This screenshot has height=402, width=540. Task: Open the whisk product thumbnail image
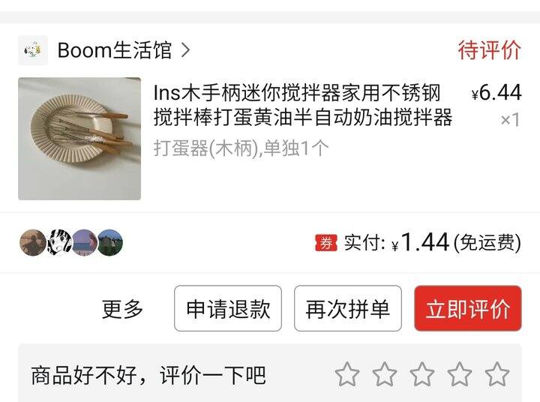pos(79,139)
